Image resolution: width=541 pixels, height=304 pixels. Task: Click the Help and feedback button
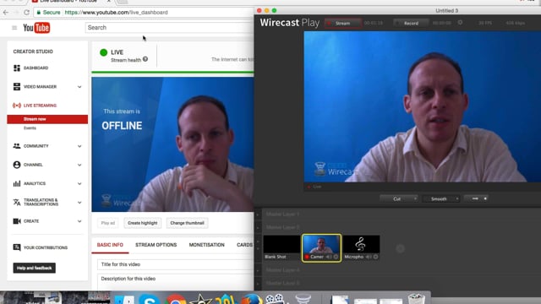(34, 268)
